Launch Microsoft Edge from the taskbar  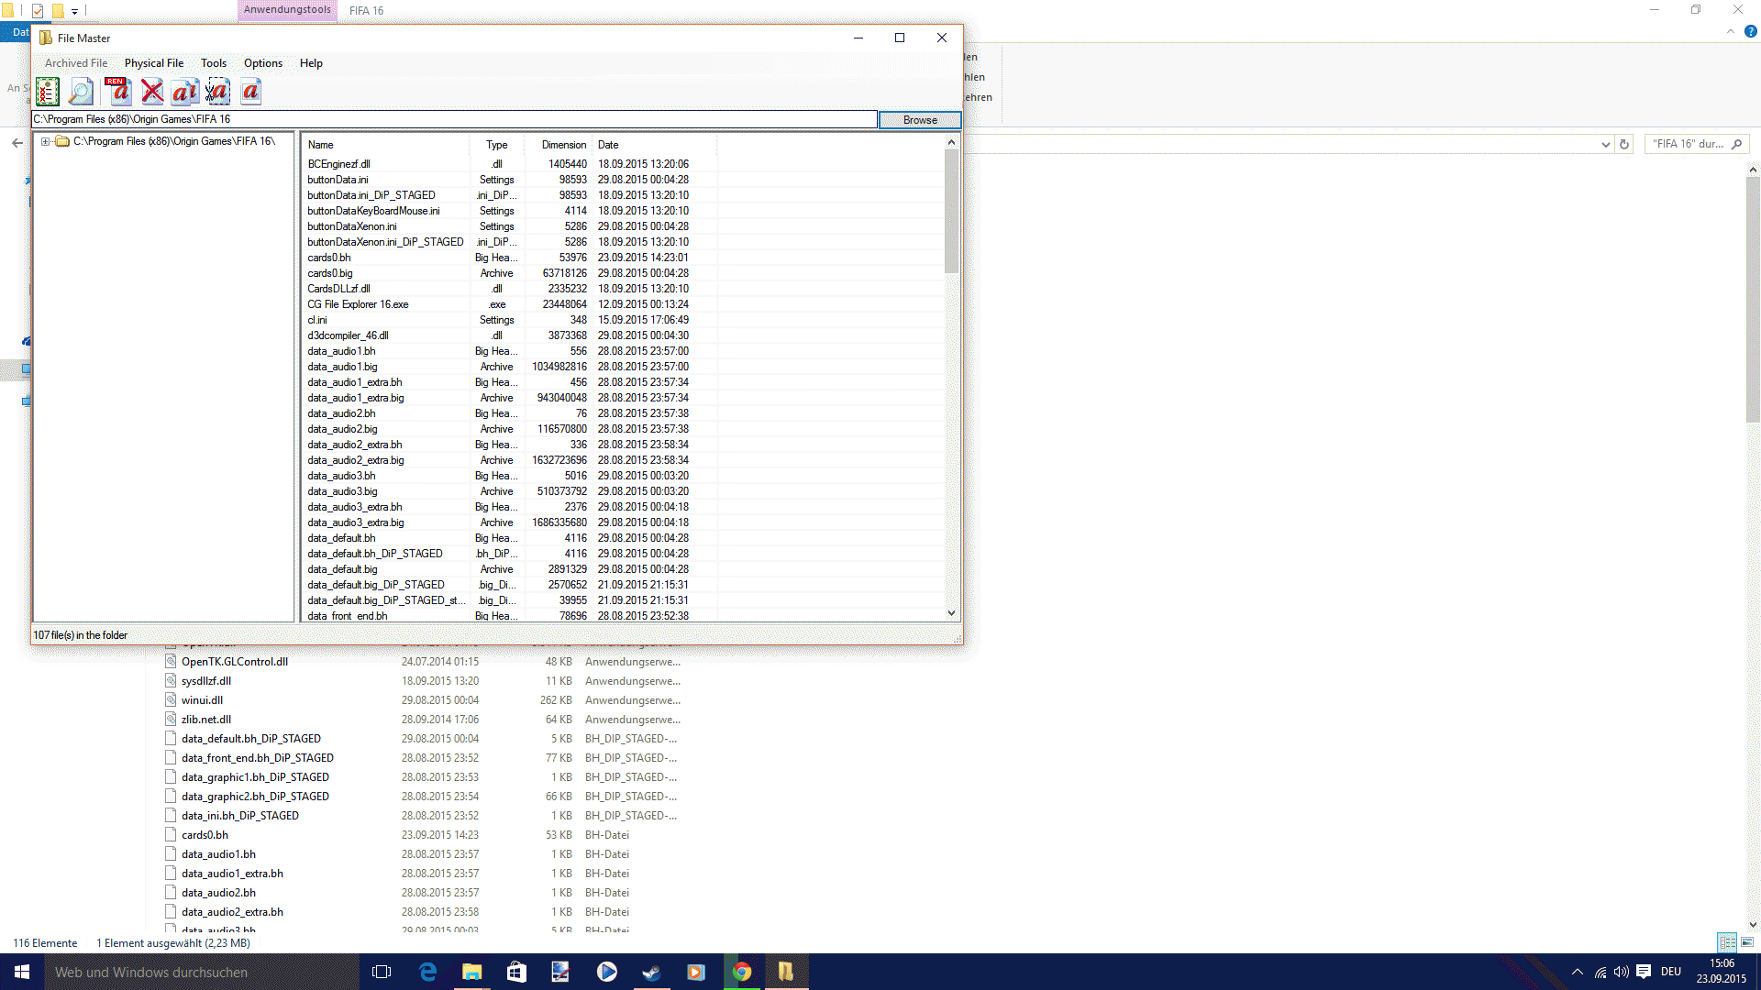[x=427, y=972]
